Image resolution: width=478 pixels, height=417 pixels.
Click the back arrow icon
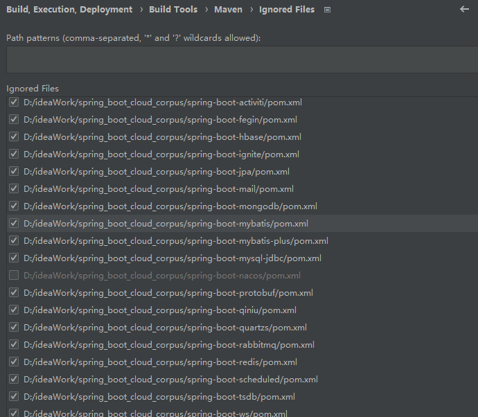[464, 9]
